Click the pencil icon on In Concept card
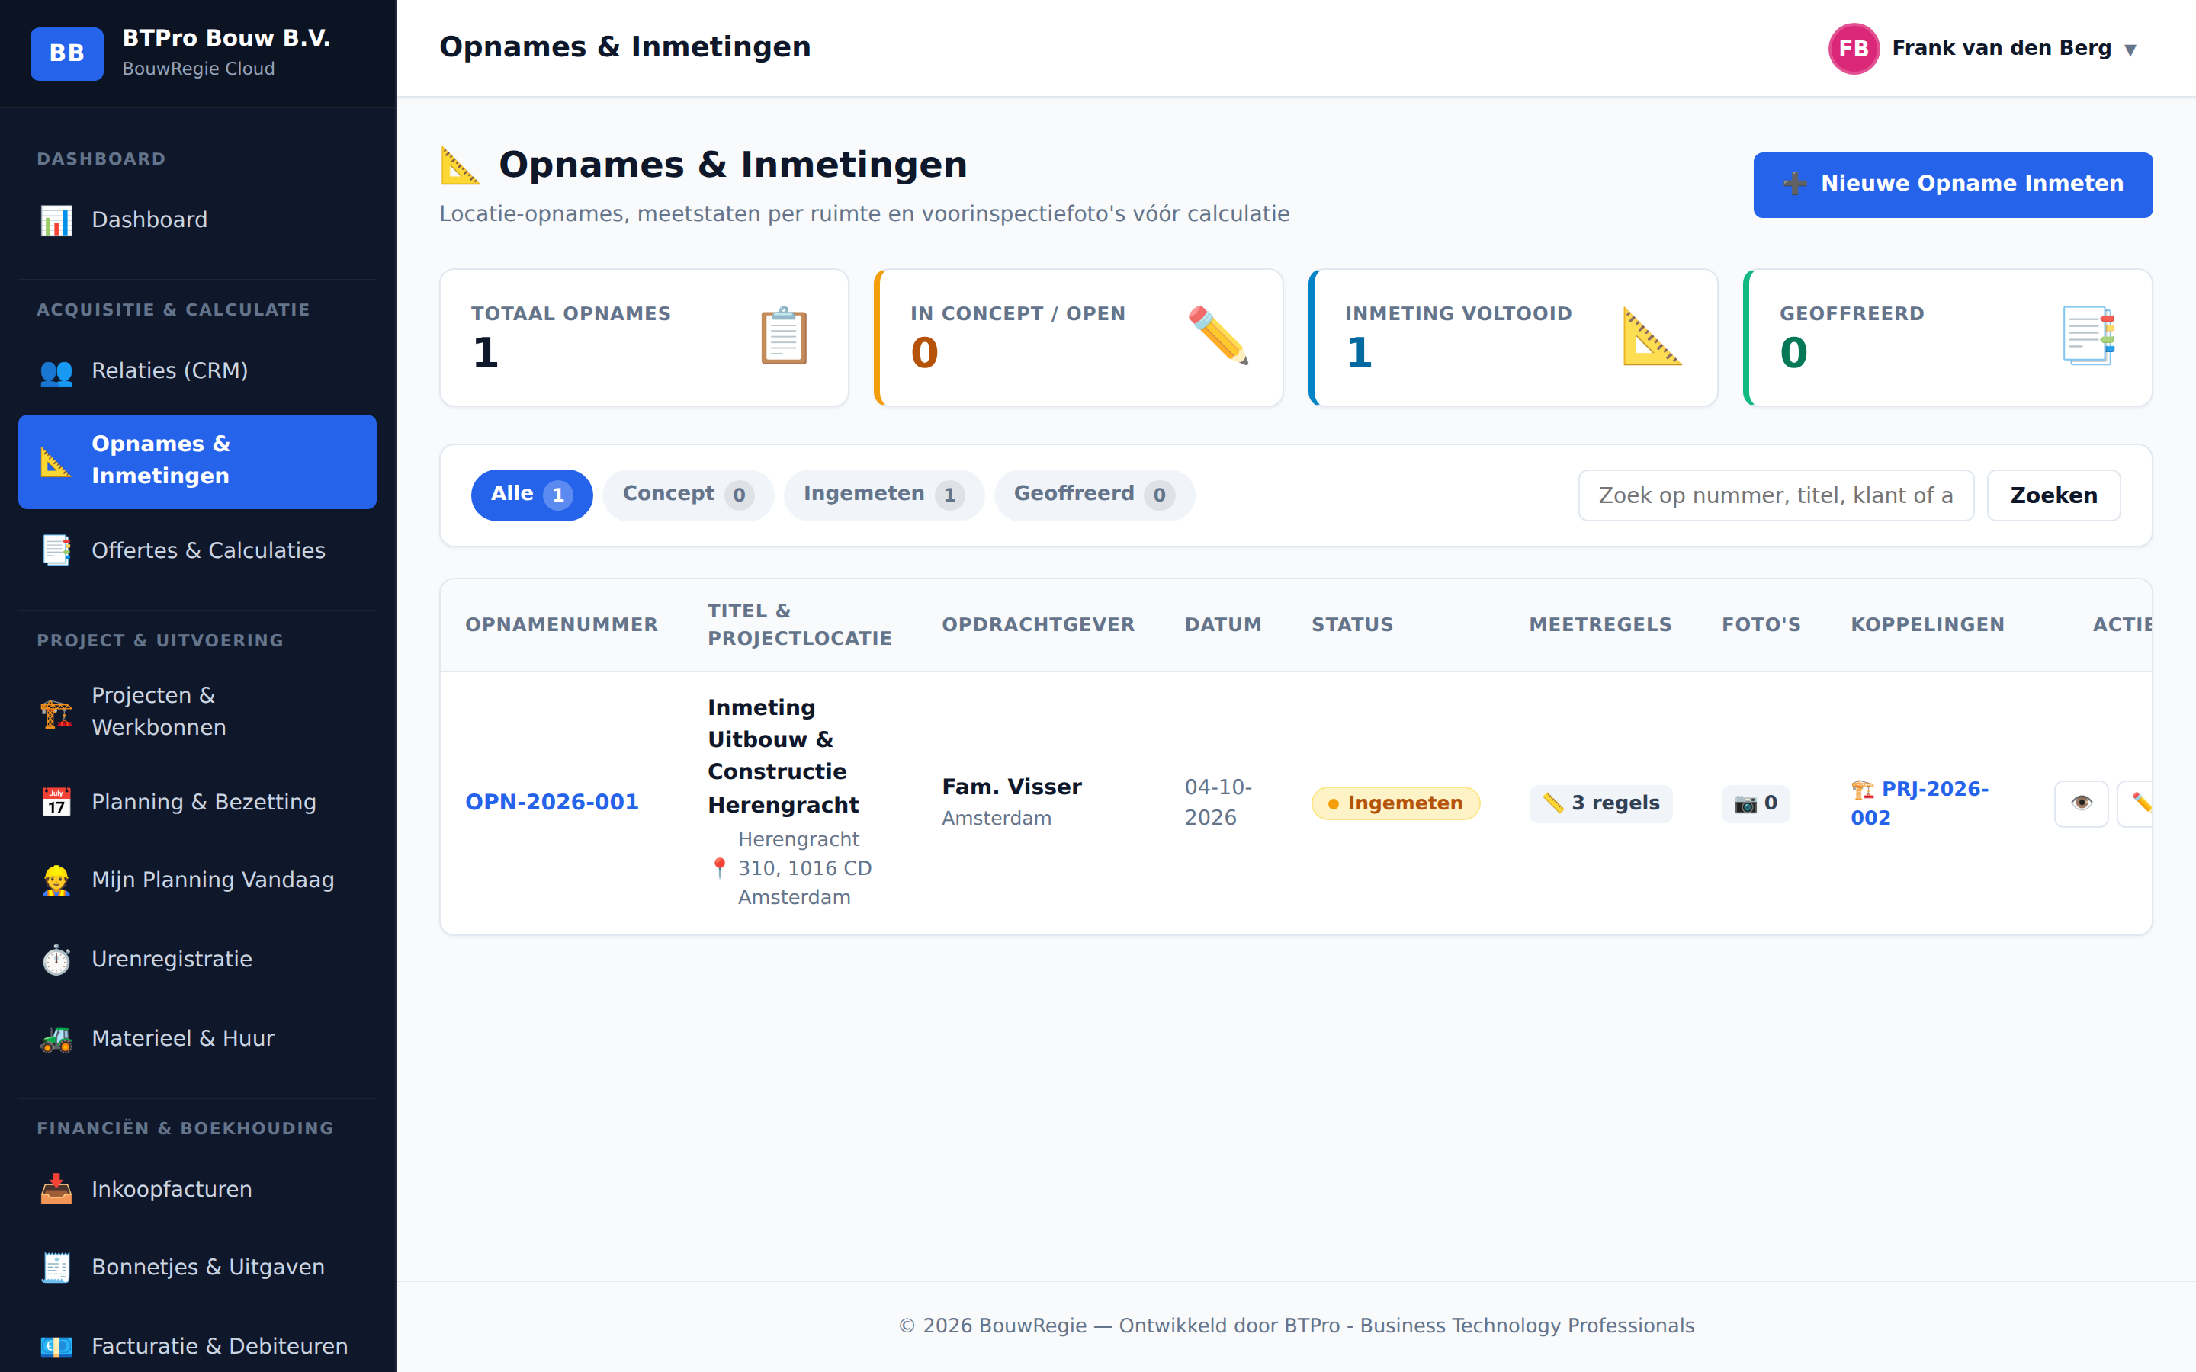Screen dimensions: 2196x1372 pyautogui.click(x=1218, y=337)
